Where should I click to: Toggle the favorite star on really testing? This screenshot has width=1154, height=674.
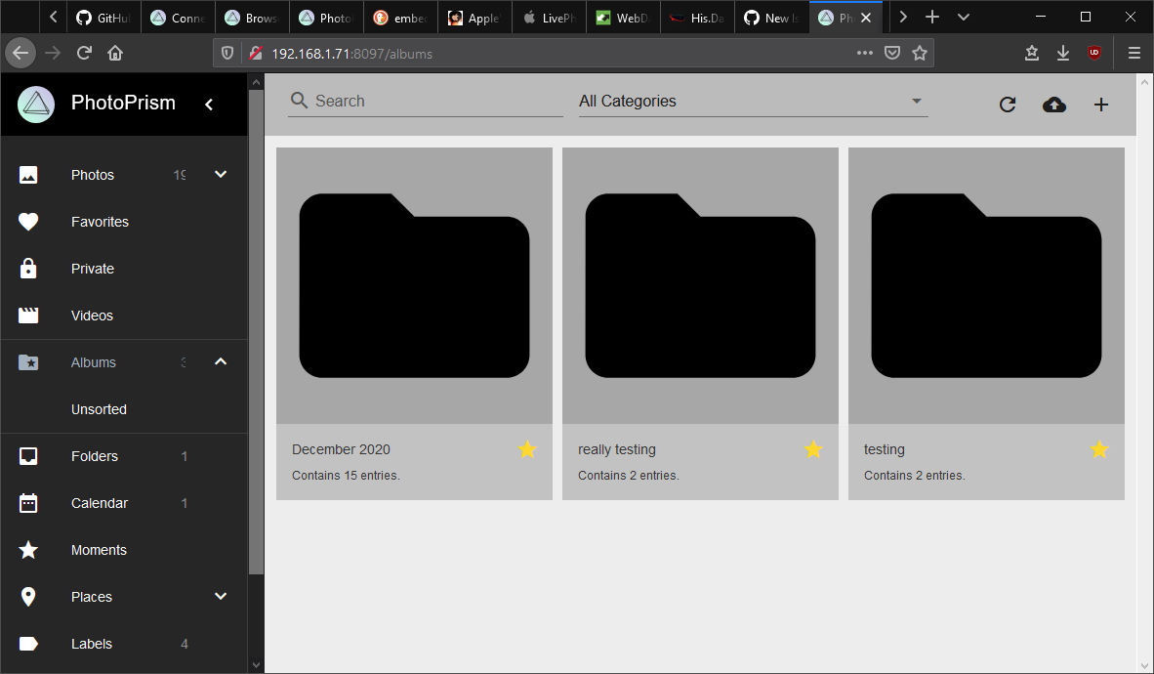coord(813,449)
